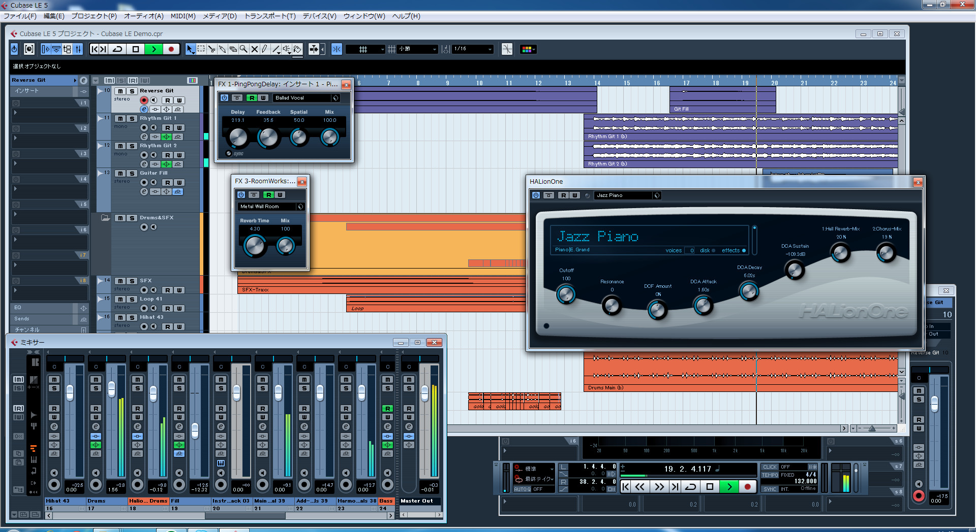Show the Inspector panel
Screen dimensions: 976x532
[46, 49]
